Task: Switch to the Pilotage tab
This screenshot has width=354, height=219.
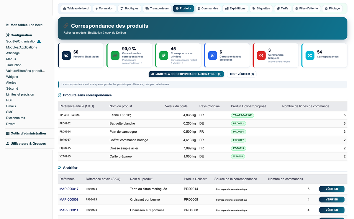Action: tap(332, 9)
